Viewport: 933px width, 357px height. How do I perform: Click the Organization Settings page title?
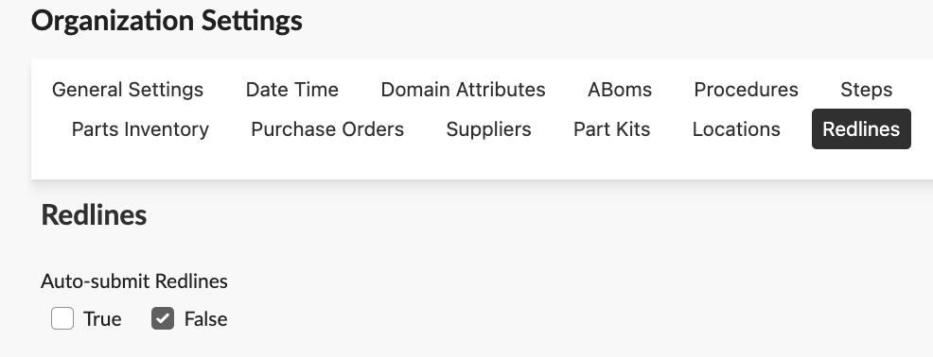[x=167, y=21]
